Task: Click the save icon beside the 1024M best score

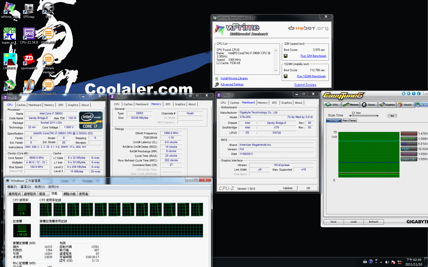Action: click(x=286, y=76)
